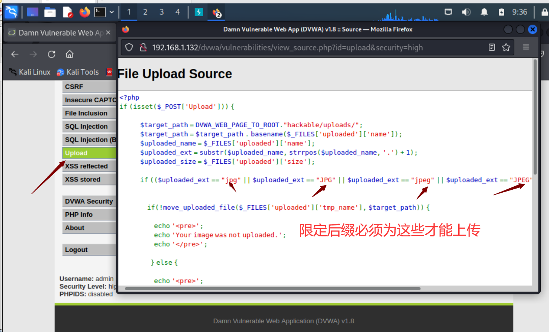
Task: Go forward in the main Firefox window
Action: 33,54
